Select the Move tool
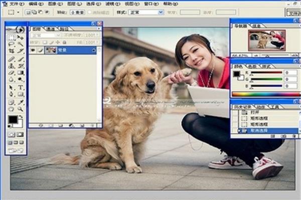Image resolution: width=301 pixels, height=200 pixels. coord(21,37)
